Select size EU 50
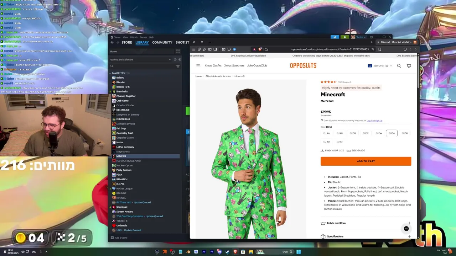 click(x=353, y=133)
